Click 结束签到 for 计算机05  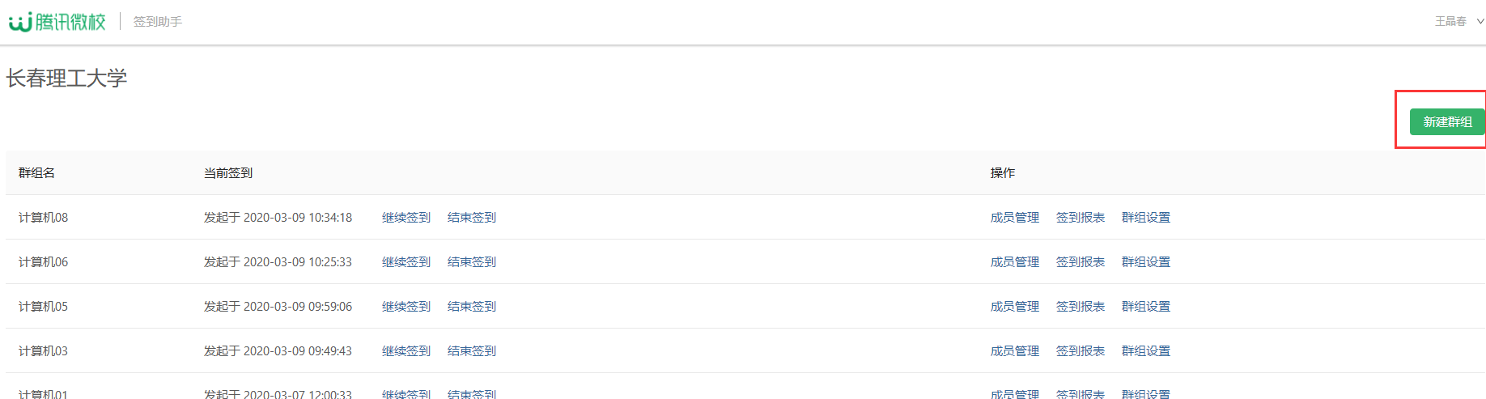472,307
